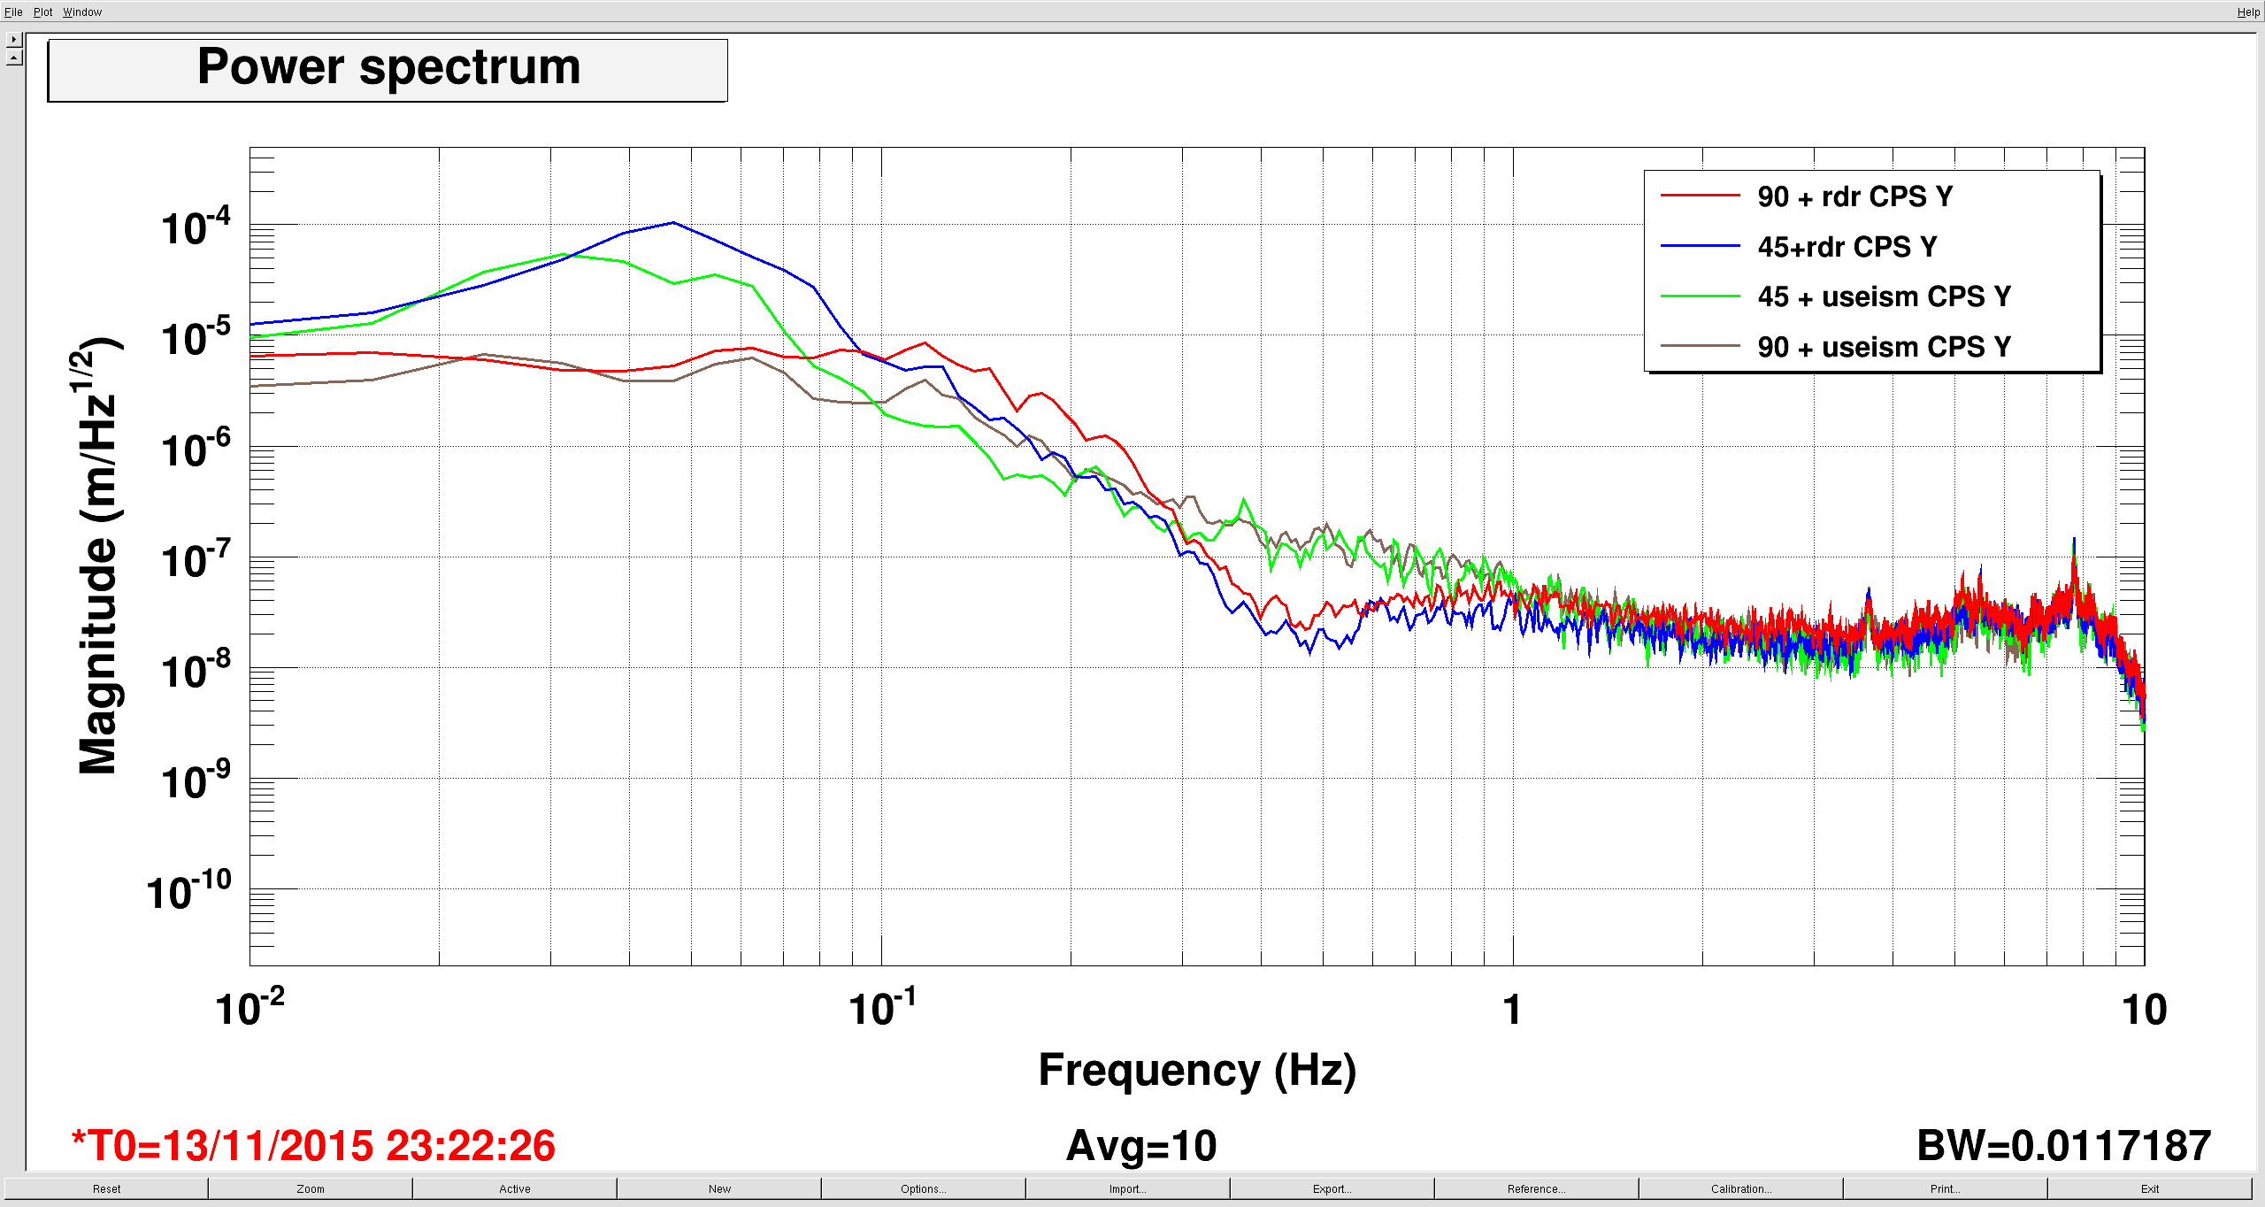The height and width of the screenshot is (1207, 2265).
Task: Click the blue line swatch for 45+rdr CPS Y
Action: [1701, 246]
